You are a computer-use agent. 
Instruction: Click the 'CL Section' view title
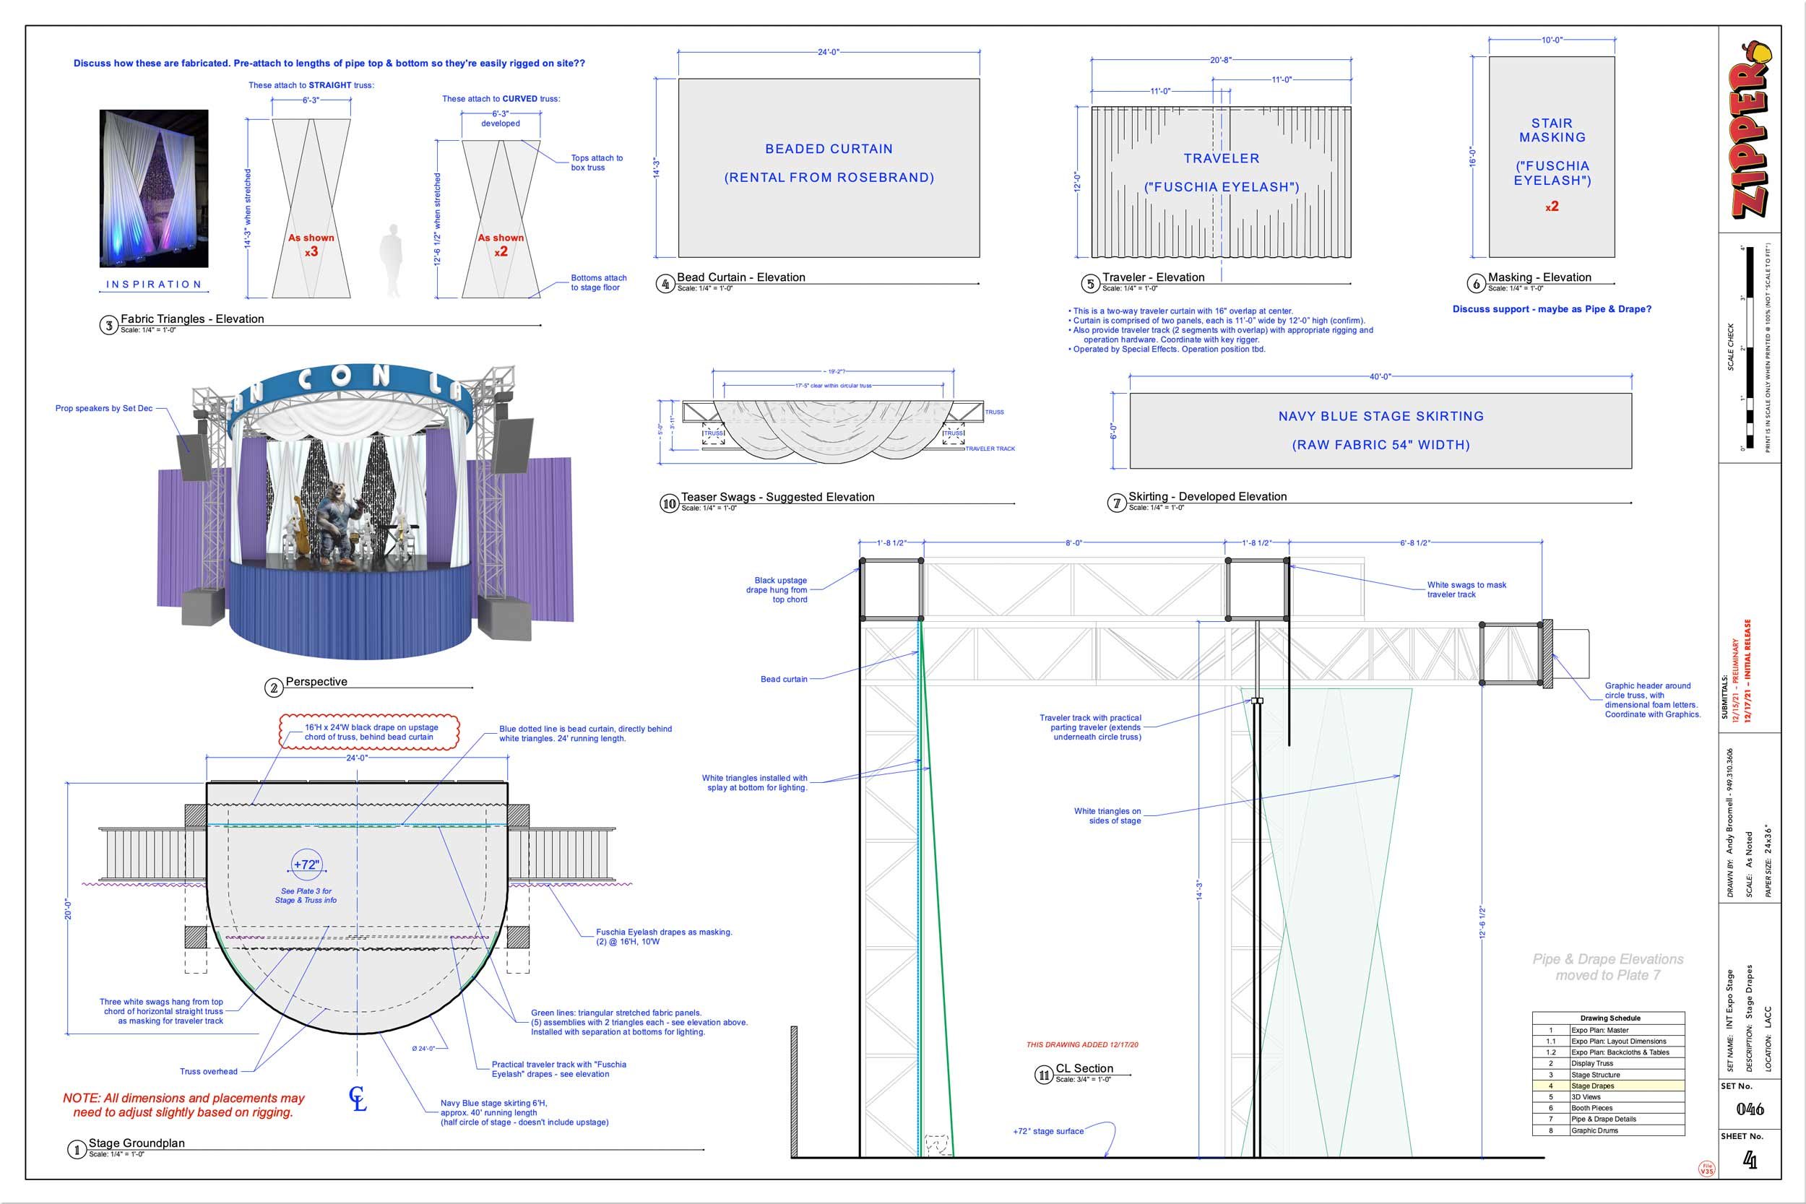(1084, 1068)
